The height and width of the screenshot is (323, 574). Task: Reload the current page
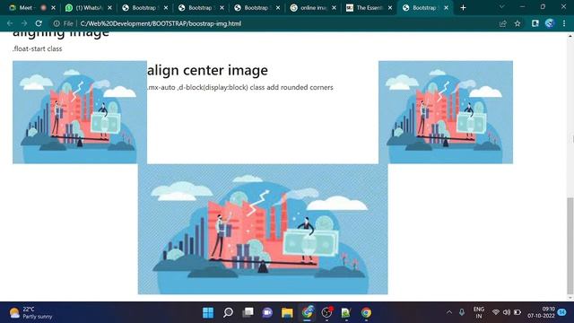coord(39,23)
